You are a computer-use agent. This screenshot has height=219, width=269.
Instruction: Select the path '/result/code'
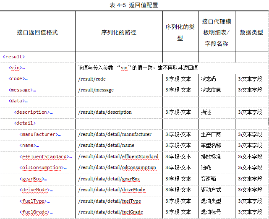(x=92, y=79)
